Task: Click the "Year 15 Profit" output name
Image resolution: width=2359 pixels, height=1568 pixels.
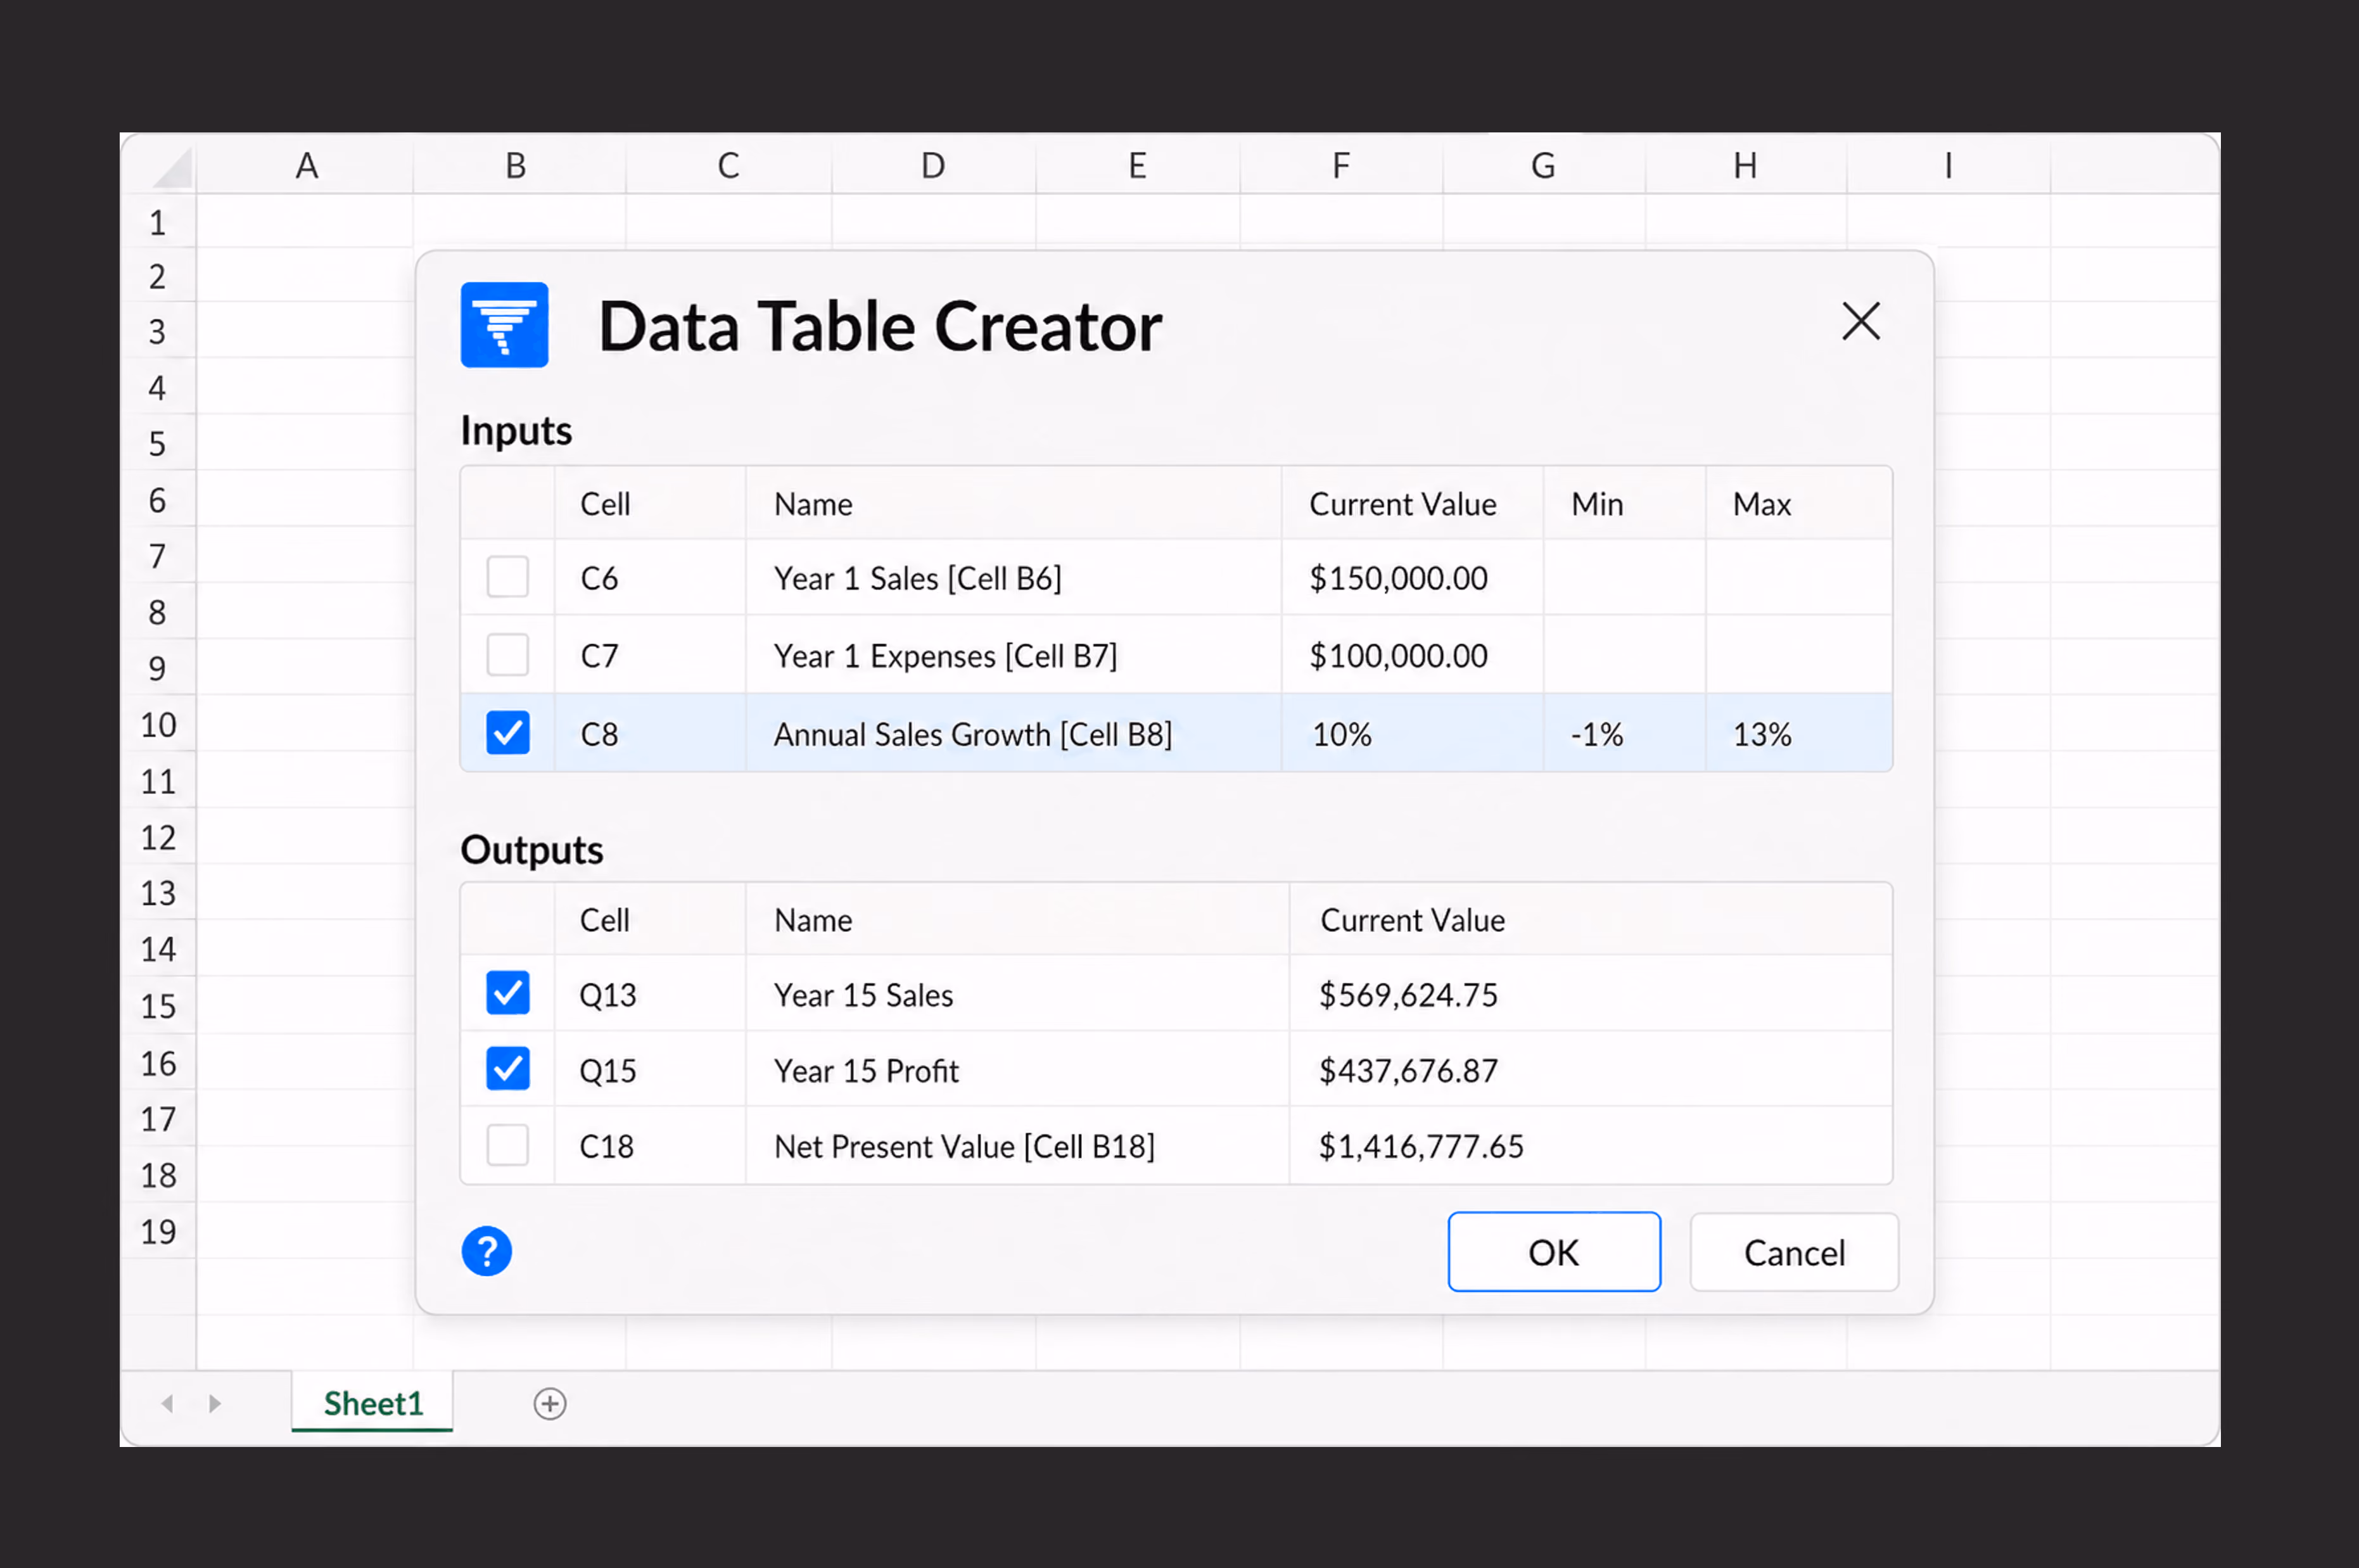Action: pyautogui.click(x=866, y=1071)
